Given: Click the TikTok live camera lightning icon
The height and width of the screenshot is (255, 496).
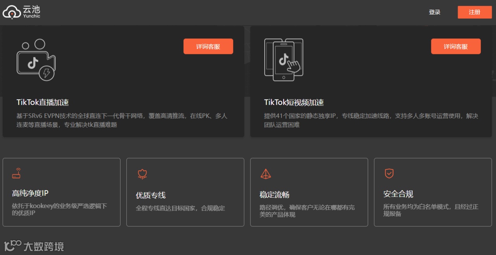Looking at the screenshot, I should point(36,60).
